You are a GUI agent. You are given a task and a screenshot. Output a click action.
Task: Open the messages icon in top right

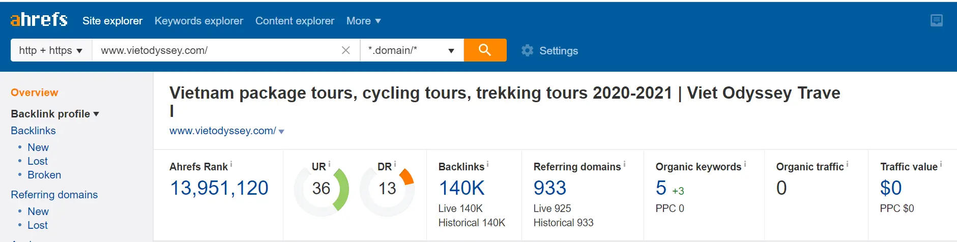coord(937,20)
